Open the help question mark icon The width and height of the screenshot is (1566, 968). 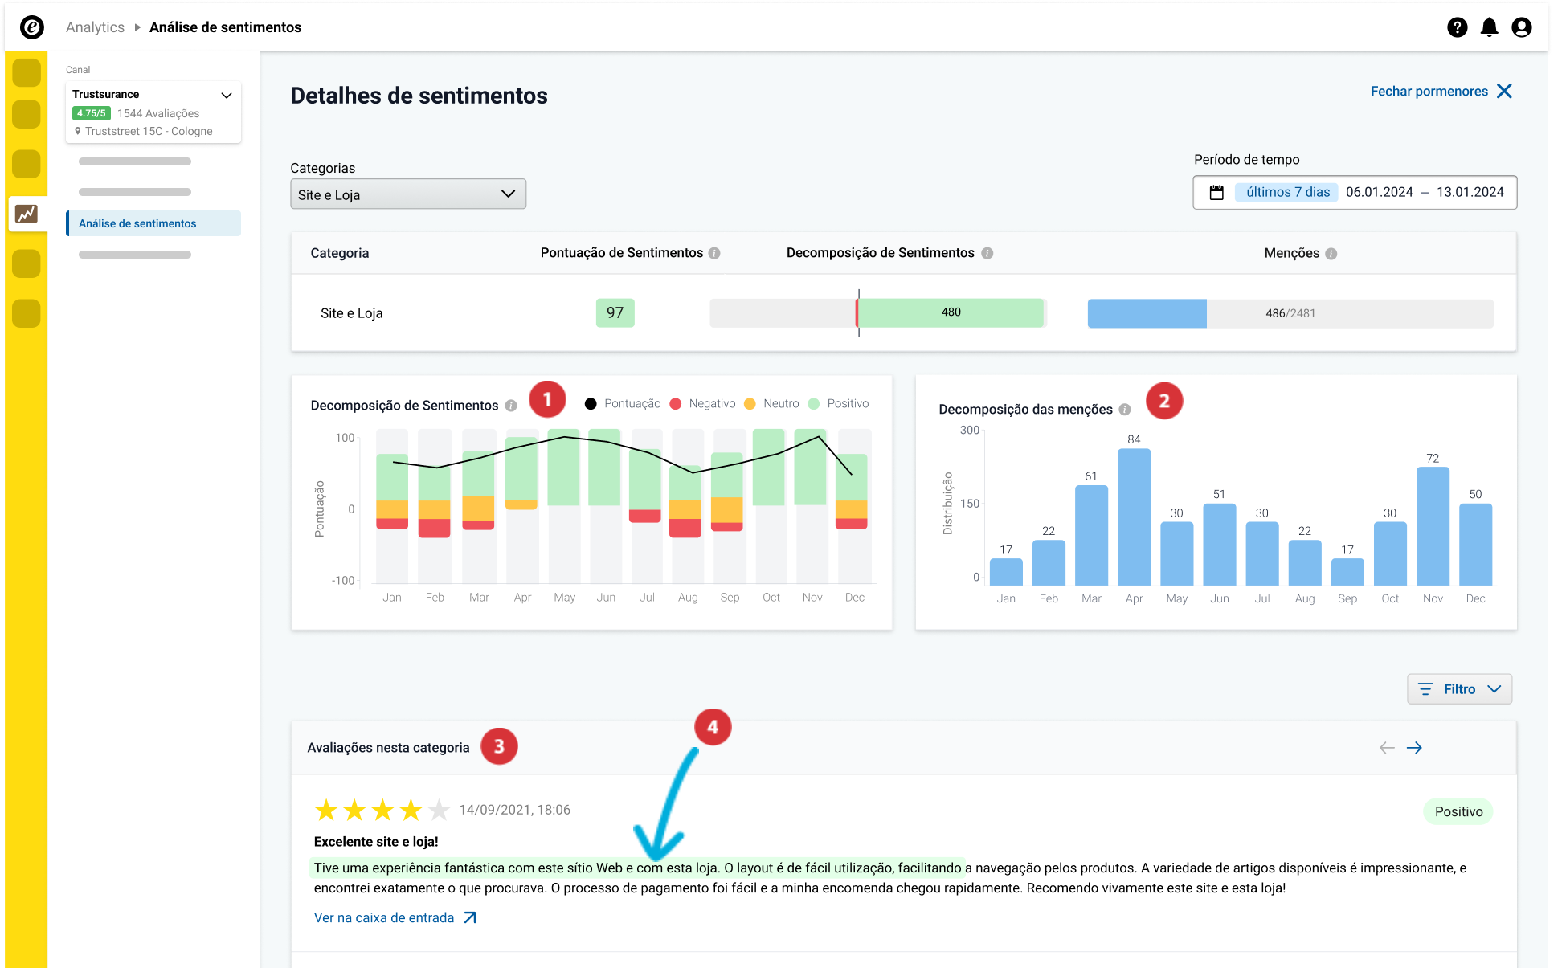[x=1457, y=27]
